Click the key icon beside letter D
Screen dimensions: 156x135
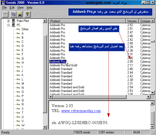click(18, 46)
